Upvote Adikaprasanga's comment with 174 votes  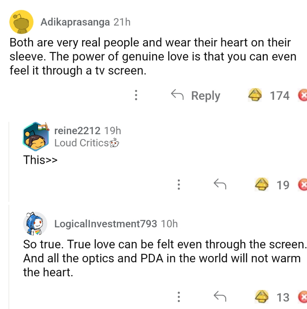(x=256, y=95)
